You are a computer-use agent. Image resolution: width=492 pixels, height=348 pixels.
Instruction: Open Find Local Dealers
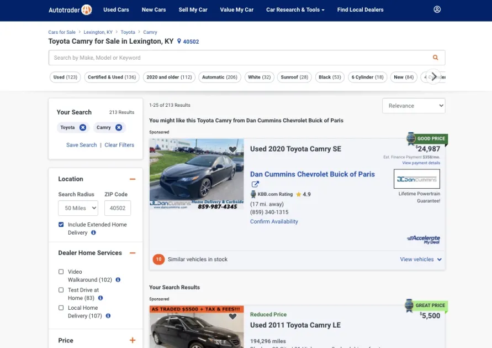click(x=360, y=10)
